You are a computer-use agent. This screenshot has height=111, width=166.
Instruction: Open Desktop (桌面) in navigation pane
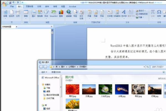click(47, 91)
